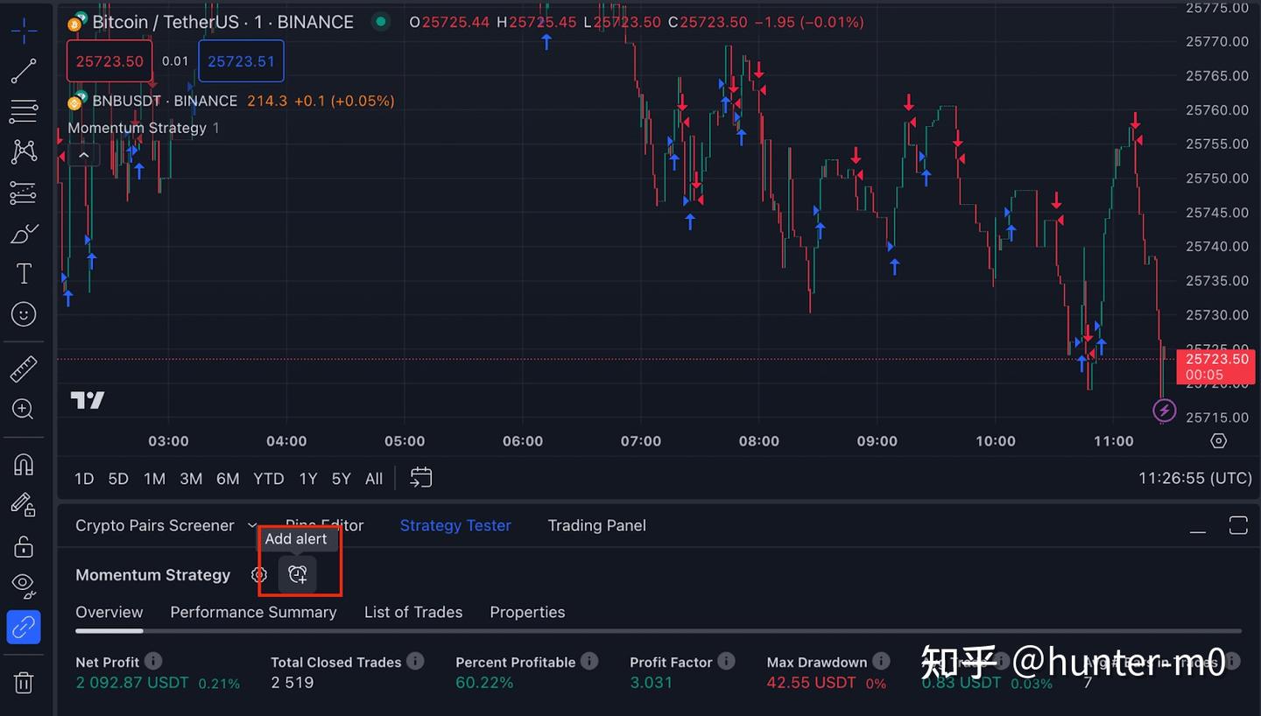This screenshot has width=1261, height=716.
Task: Select the crosshair cursor tool
Action: [x=24, y=30]
